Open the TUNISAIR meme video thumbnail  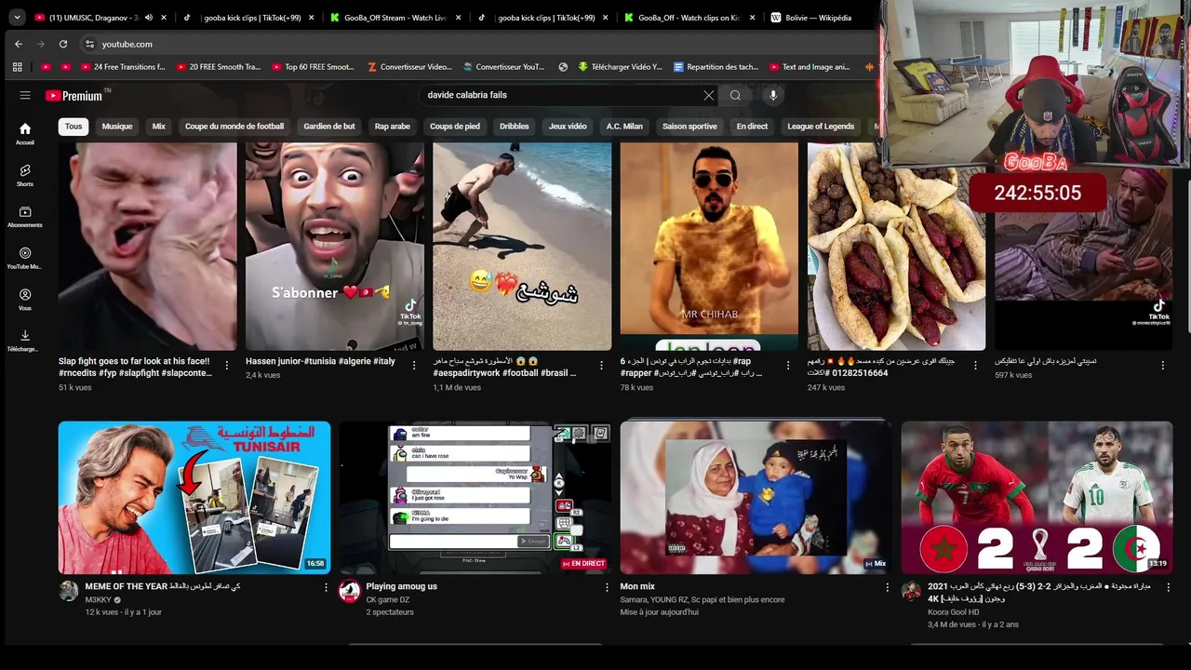[x=194, y=498]
